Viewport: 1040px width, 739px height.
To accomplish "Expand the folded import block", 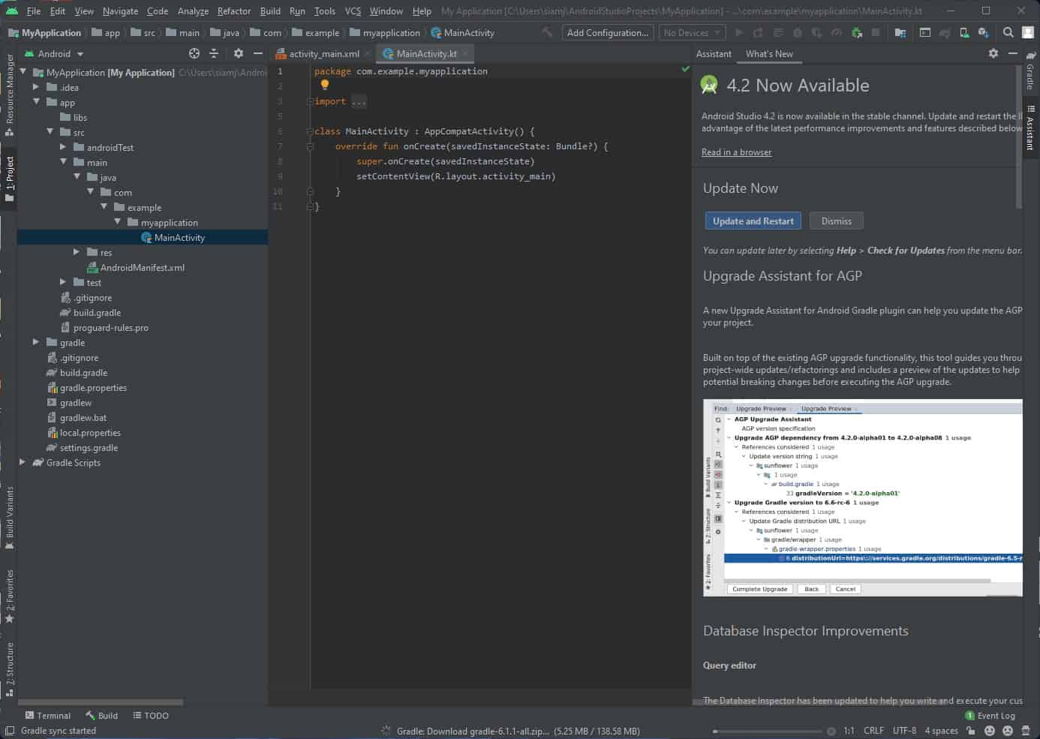I will point(310,101).
